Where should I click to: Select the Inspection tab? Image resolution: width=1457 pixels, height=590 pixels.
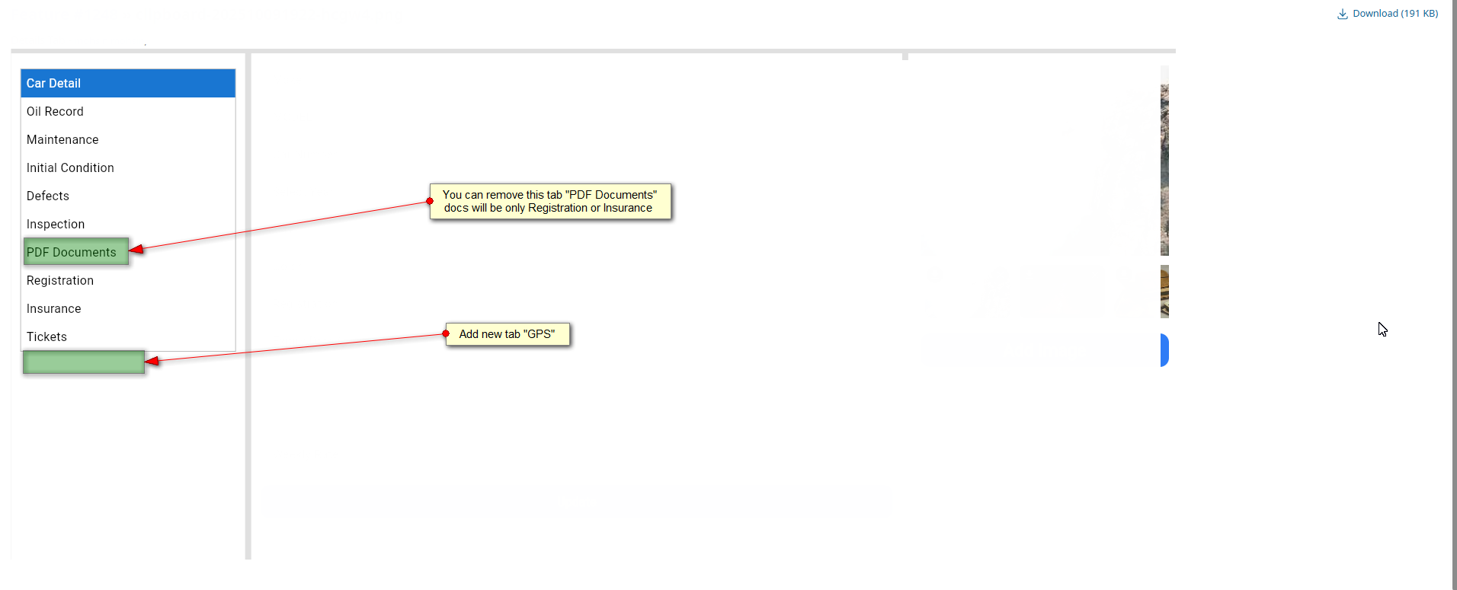coord(56,224)
